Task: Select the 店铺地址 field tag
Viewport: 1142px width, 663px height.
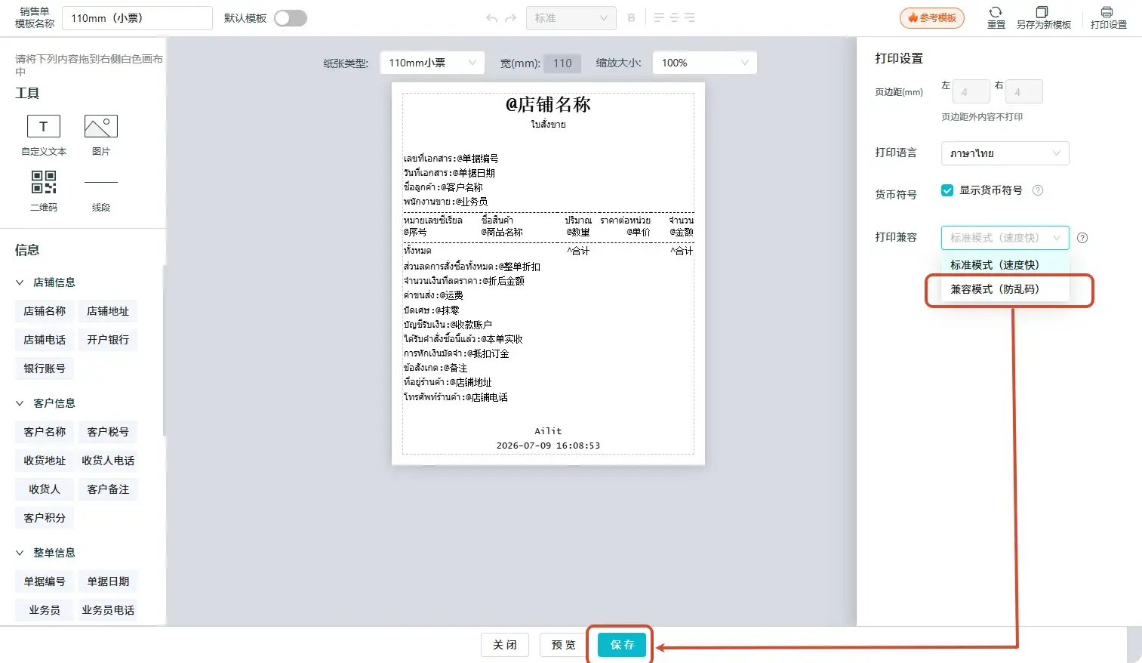Action: point(108,311)
